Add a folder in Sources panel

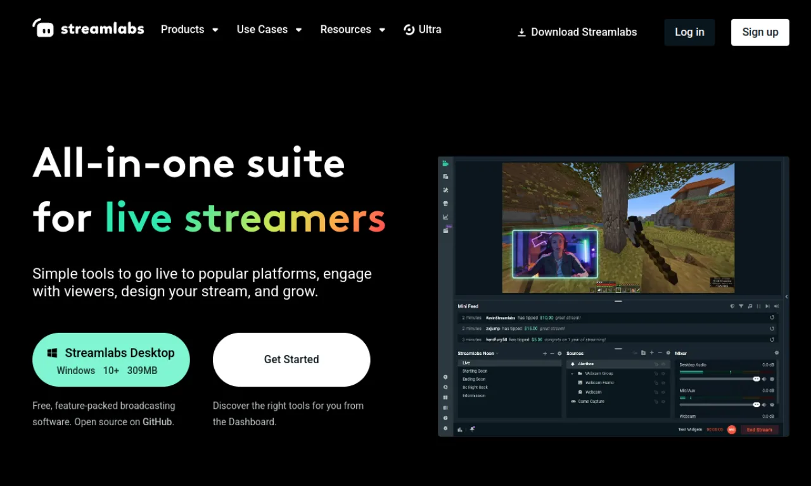(643, 353)
